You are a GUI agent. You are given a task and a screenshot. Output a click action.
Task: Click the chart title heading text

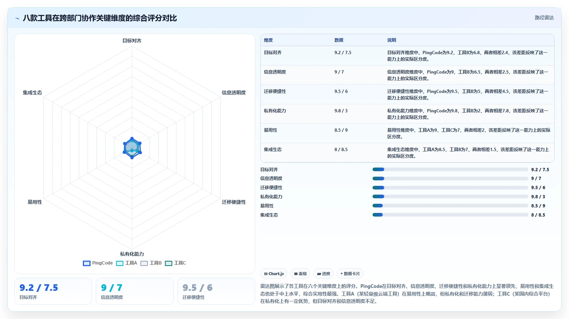[x=100, y=18]
